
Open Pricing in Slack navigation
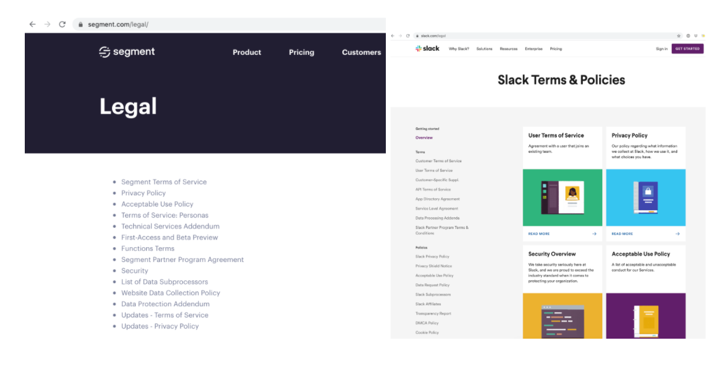pyautogui.click(x=556, y=49)
